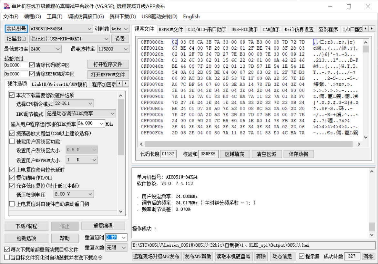The height and width of the screenshot is (264, 378).
Task: Click hardware options list scroll up arrow
Action: [121, 96]
